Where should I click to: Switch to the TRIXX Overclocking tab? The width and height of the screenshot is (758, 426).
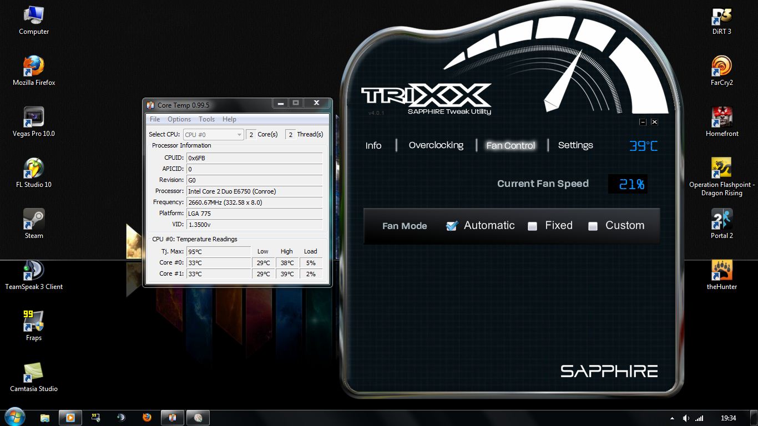(x=436, y=145)
